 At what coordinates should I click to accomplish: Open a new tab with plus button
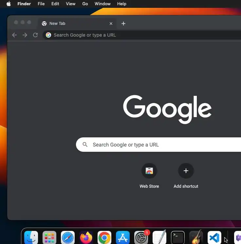(123, 24)
